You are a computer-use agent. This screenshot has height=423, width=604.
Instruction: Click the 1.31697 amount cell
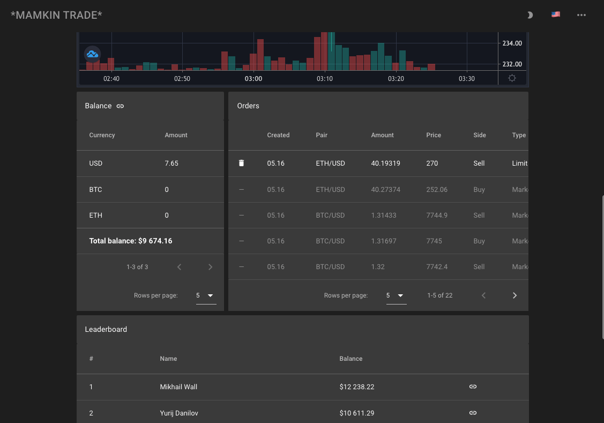(383, 241)
